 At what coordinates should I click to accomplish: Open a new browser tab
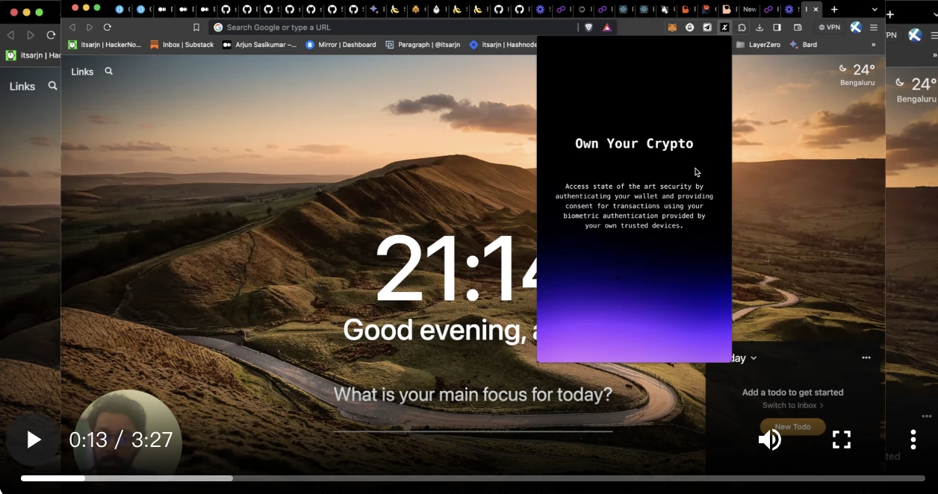pos(834,10)
